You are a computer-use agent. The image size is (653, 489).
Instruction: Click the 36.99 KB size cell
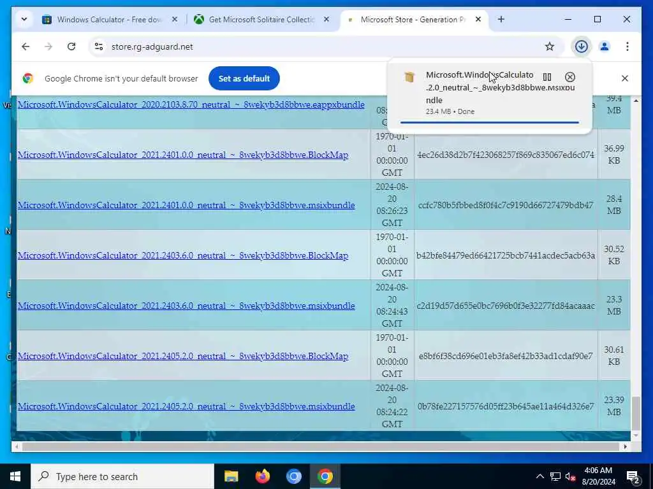614,154
